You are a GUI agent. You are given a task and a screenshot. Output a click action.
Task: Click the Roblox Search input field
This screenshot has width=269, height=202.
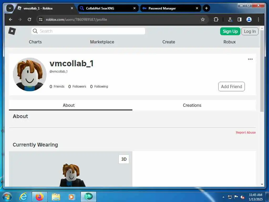click(x=88, y=31)
